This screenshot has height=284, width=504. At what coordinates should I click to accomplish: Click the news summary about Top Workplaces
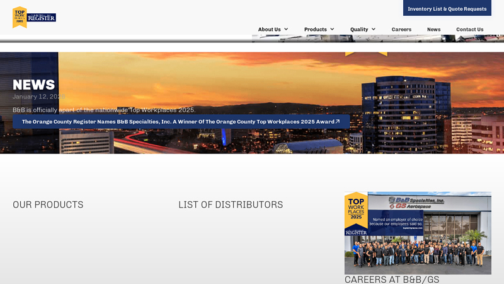pyautogui.click(x=104, y=110)
